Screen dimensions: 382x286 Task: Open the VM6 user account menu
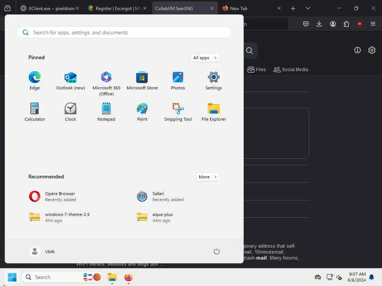click(42, 251)
